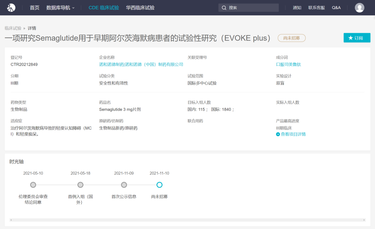Click the star icon on 订阅 button
Screen dimensions: 375x229
pos(351,38)
